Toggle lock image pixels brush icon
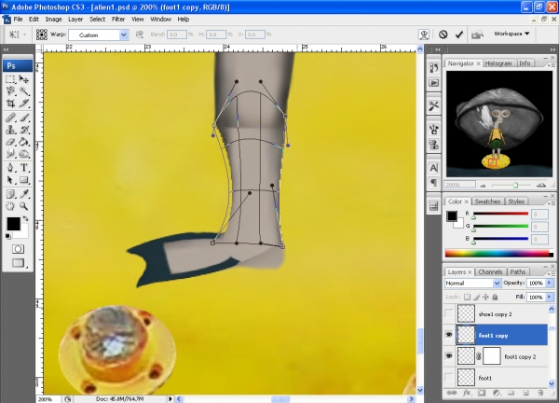 click(477, 297)
